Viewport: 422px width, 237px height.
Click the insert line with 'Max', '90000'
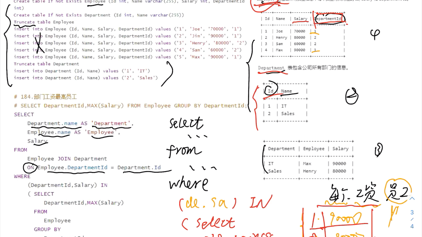pos(127,57)
